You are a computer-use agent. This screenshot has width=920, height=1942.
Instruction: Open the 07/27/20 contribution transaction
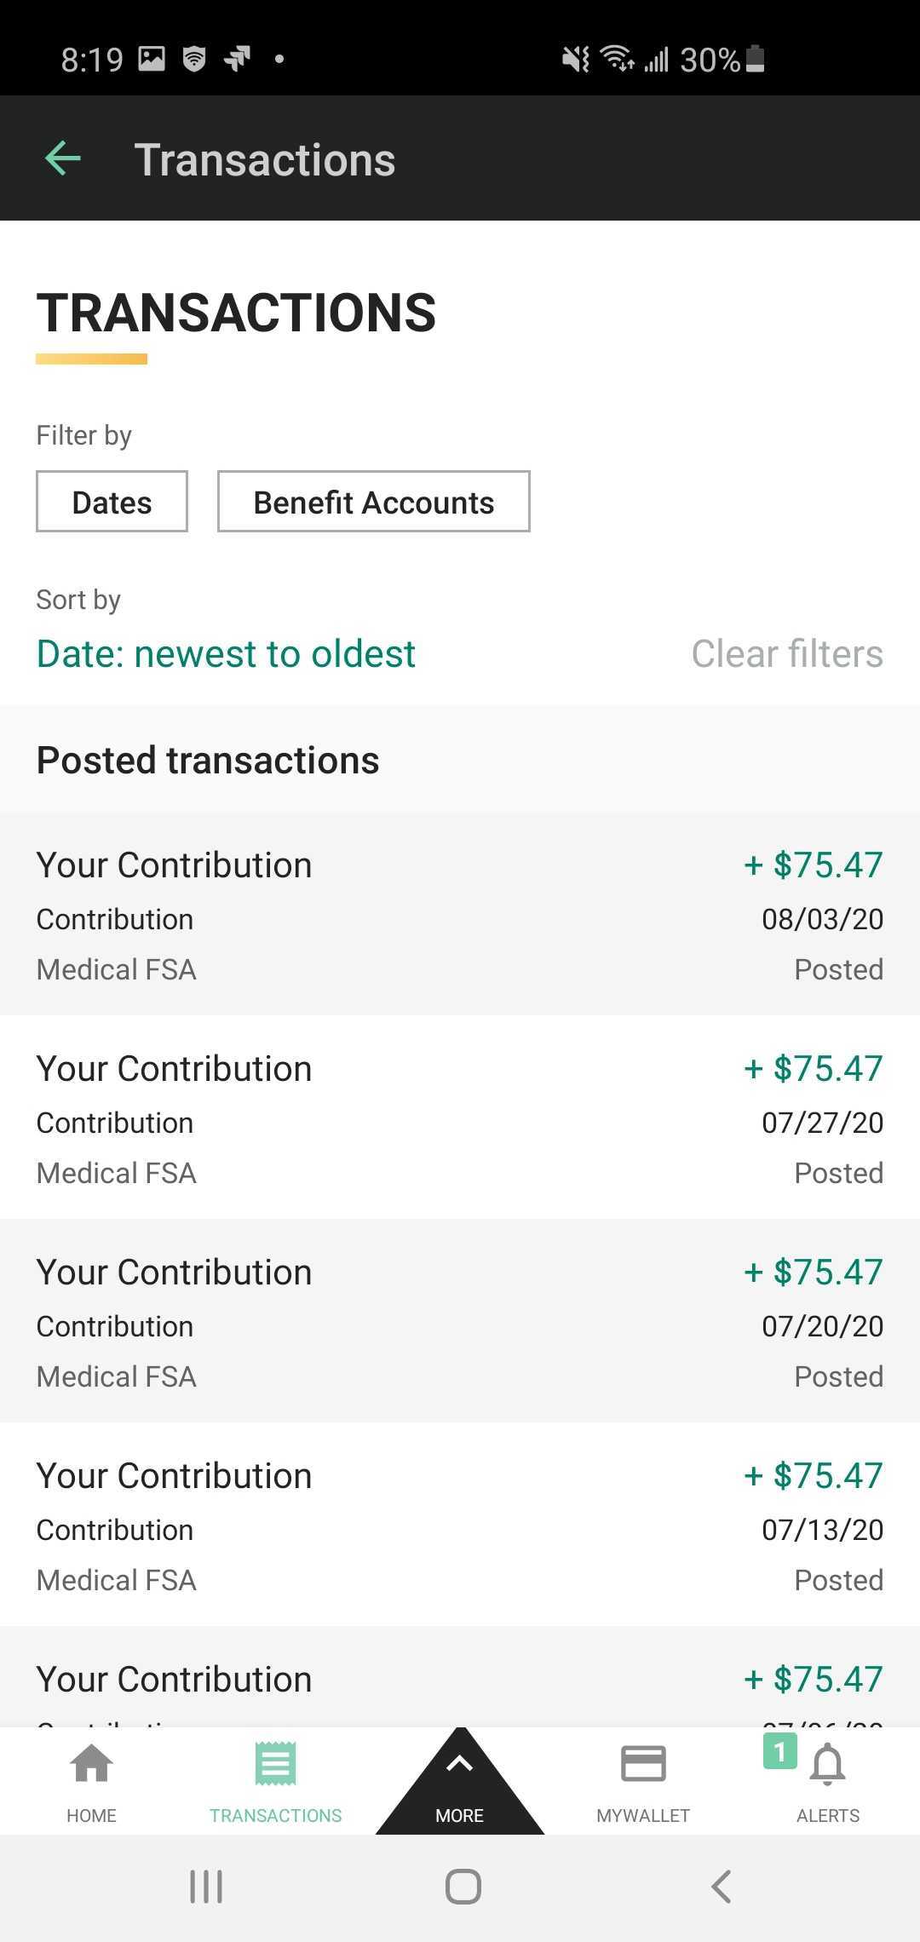click(460, 1118)
